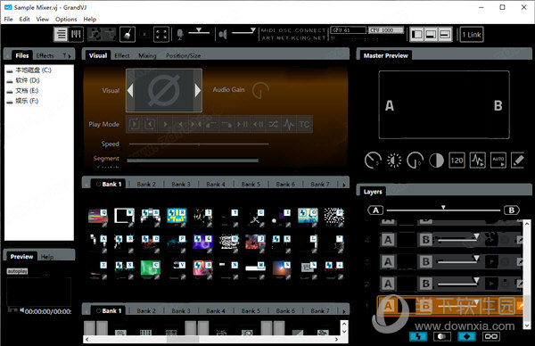Assign layer 4 to channel A
The width and height of the screenshot is (535, 346).
click(388, 240)
